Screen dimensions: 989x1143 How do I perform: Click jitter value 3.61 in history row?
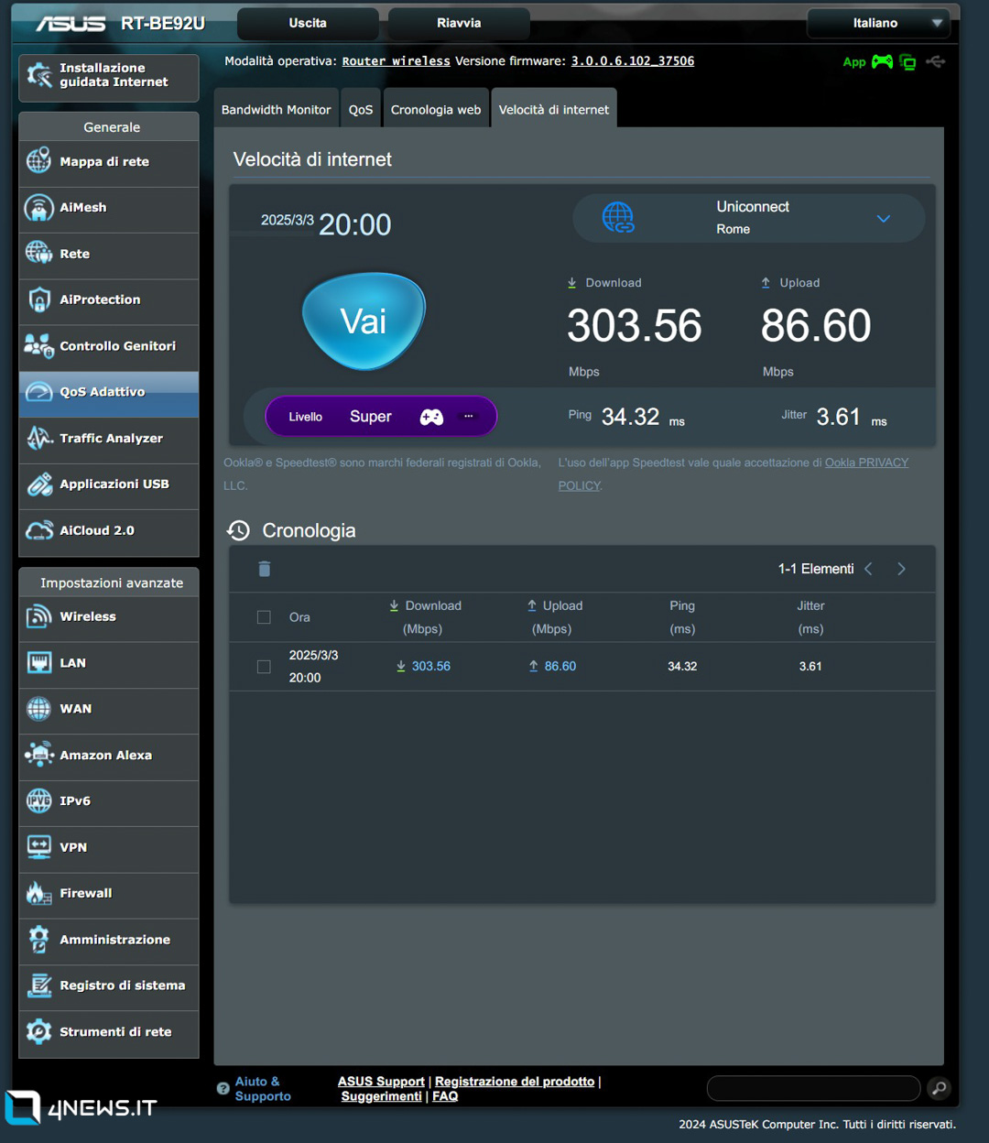click(x=810, y=666)
